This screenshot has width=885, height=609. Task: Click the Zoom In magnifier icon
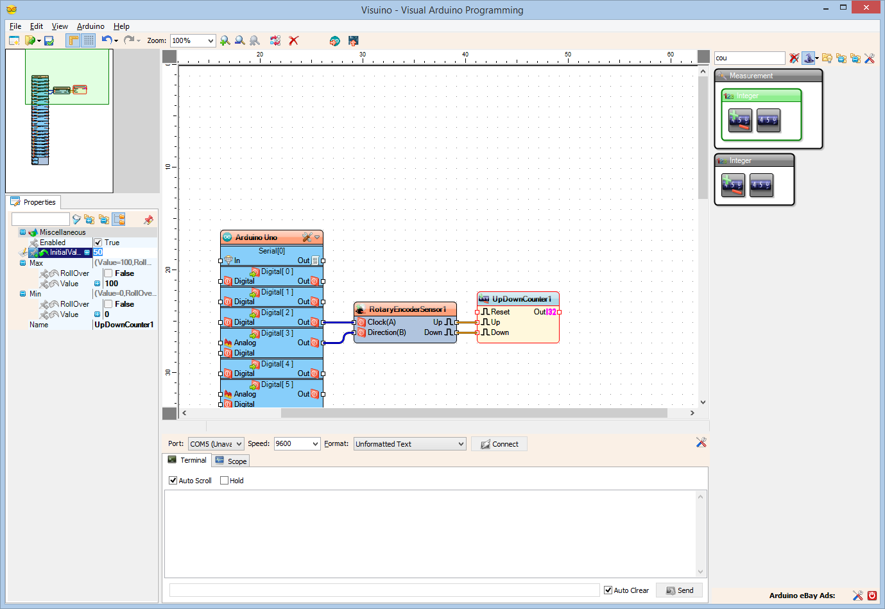coord(225,40)
